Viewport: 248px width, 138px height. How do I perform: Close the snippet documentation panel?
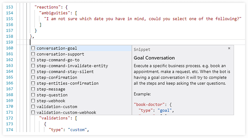(x=229, y=48)
